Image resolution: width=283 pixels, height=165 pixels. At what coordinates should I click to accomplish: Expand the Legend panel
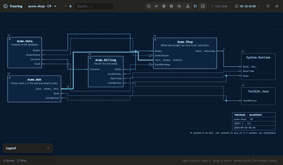point(28,148)
